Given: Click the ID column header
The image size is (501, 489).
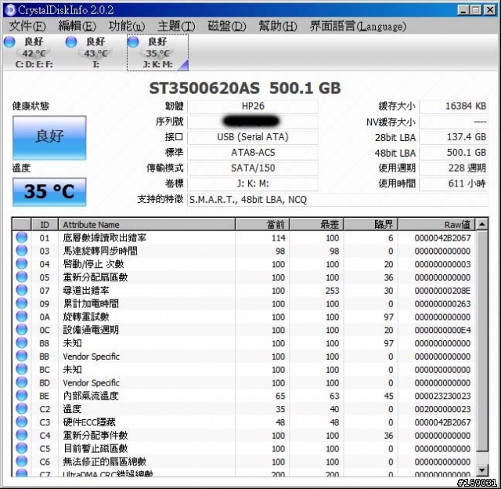Looking at the screenshot, I should (x=45, y=224).
